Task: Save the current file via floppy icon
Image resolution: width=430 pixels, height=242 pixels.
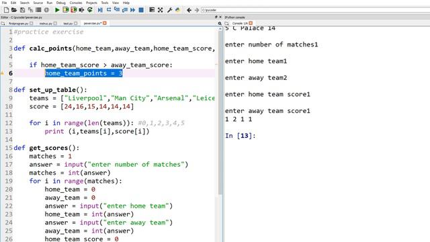Action: click(x=22, y=10)
